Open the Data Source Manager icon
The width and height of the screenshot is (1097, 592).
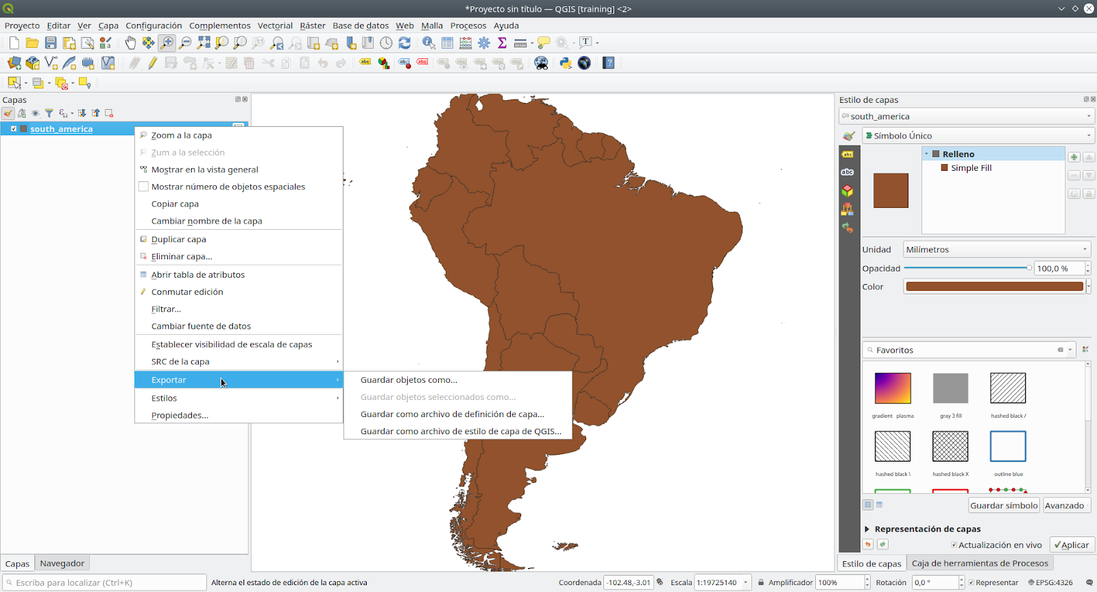tap(14, 63)
